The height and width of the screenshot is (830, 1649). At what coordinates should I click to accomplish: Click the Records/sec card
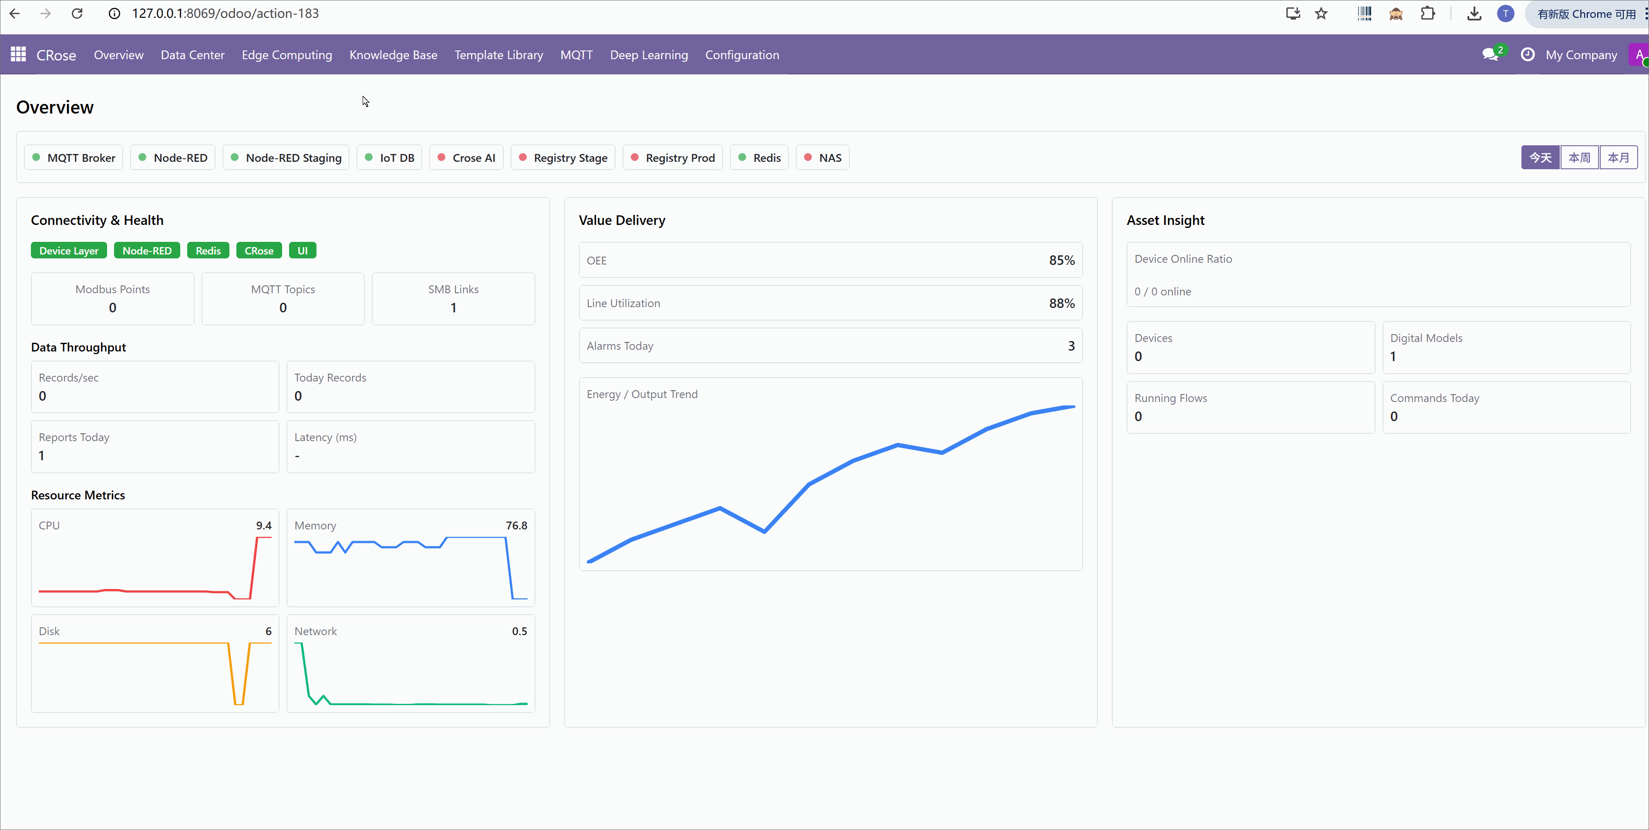(155, 387)
